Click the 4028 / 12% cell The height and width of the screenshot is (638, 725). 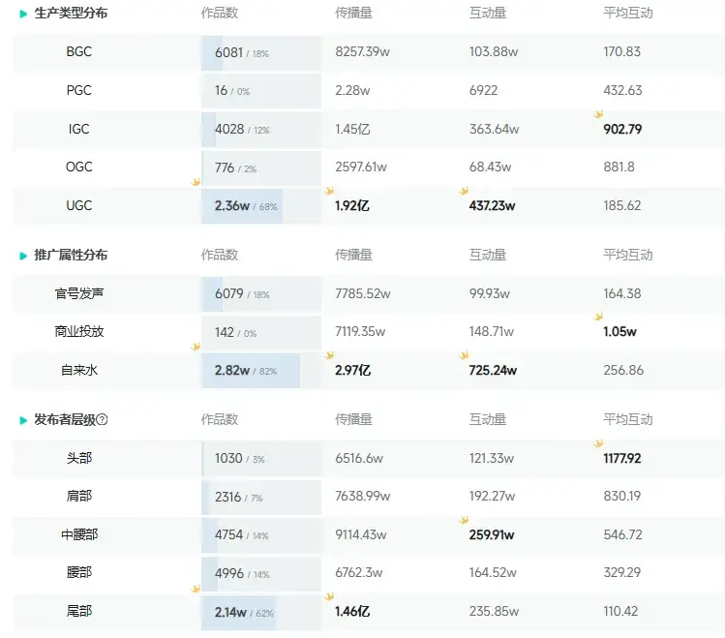tap(261, 130)
